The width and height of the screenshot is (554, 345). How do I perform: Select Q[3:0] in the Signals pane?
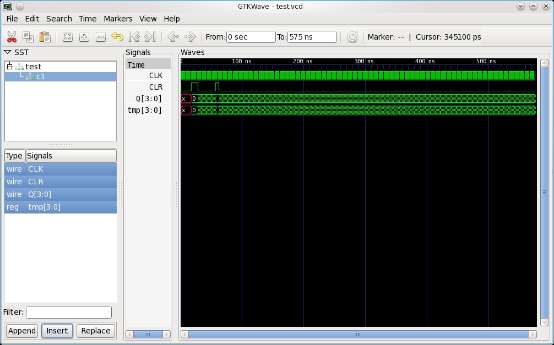[x=148, y=98]
